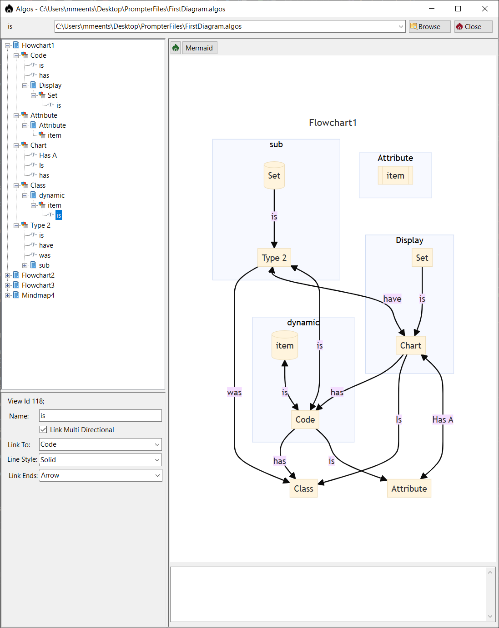The image size is (499, 628).
Task: Click the Type 2 node icon in tree
Action: pyautogui.click(x=25, y=225)
